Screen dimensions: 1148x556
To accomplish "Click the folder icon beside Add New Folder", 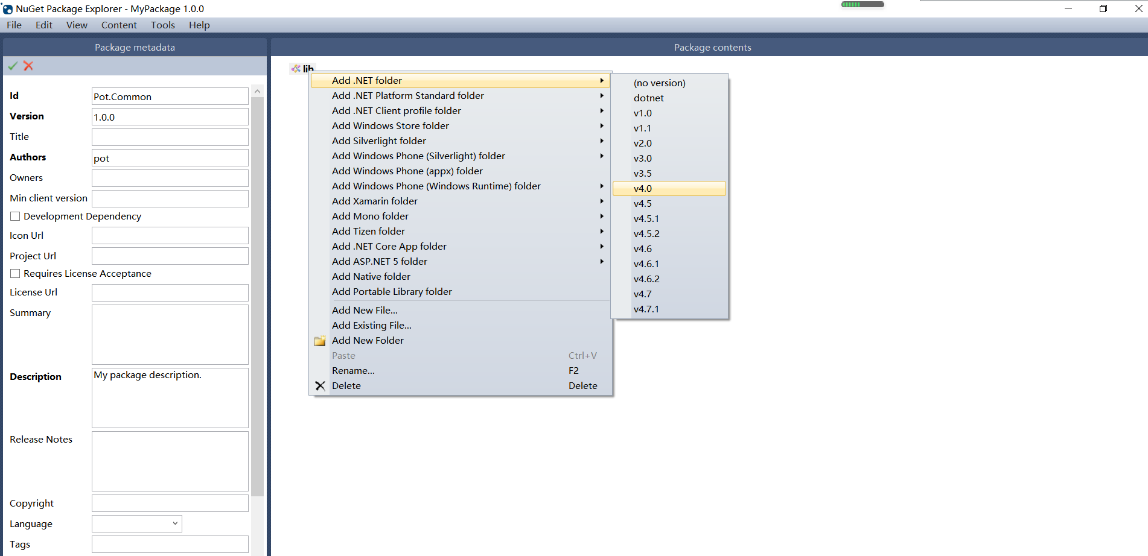I will [320, 341].
